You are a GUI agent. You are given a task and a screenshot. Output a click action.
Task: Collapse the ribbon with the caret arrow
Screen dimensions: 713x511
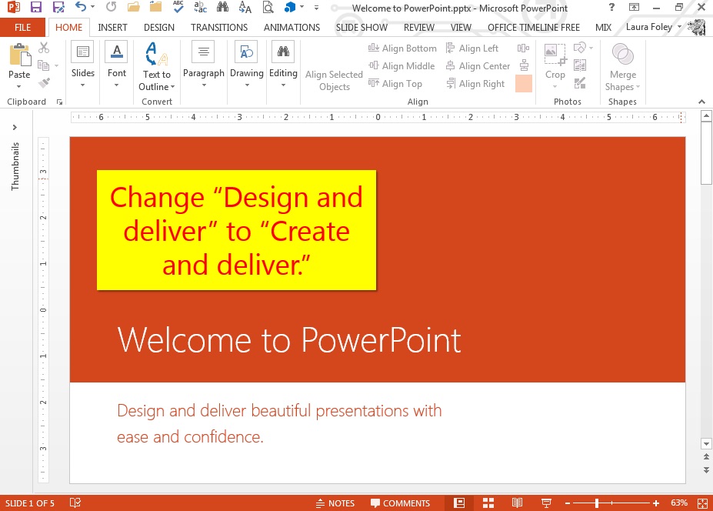[701, 102]
